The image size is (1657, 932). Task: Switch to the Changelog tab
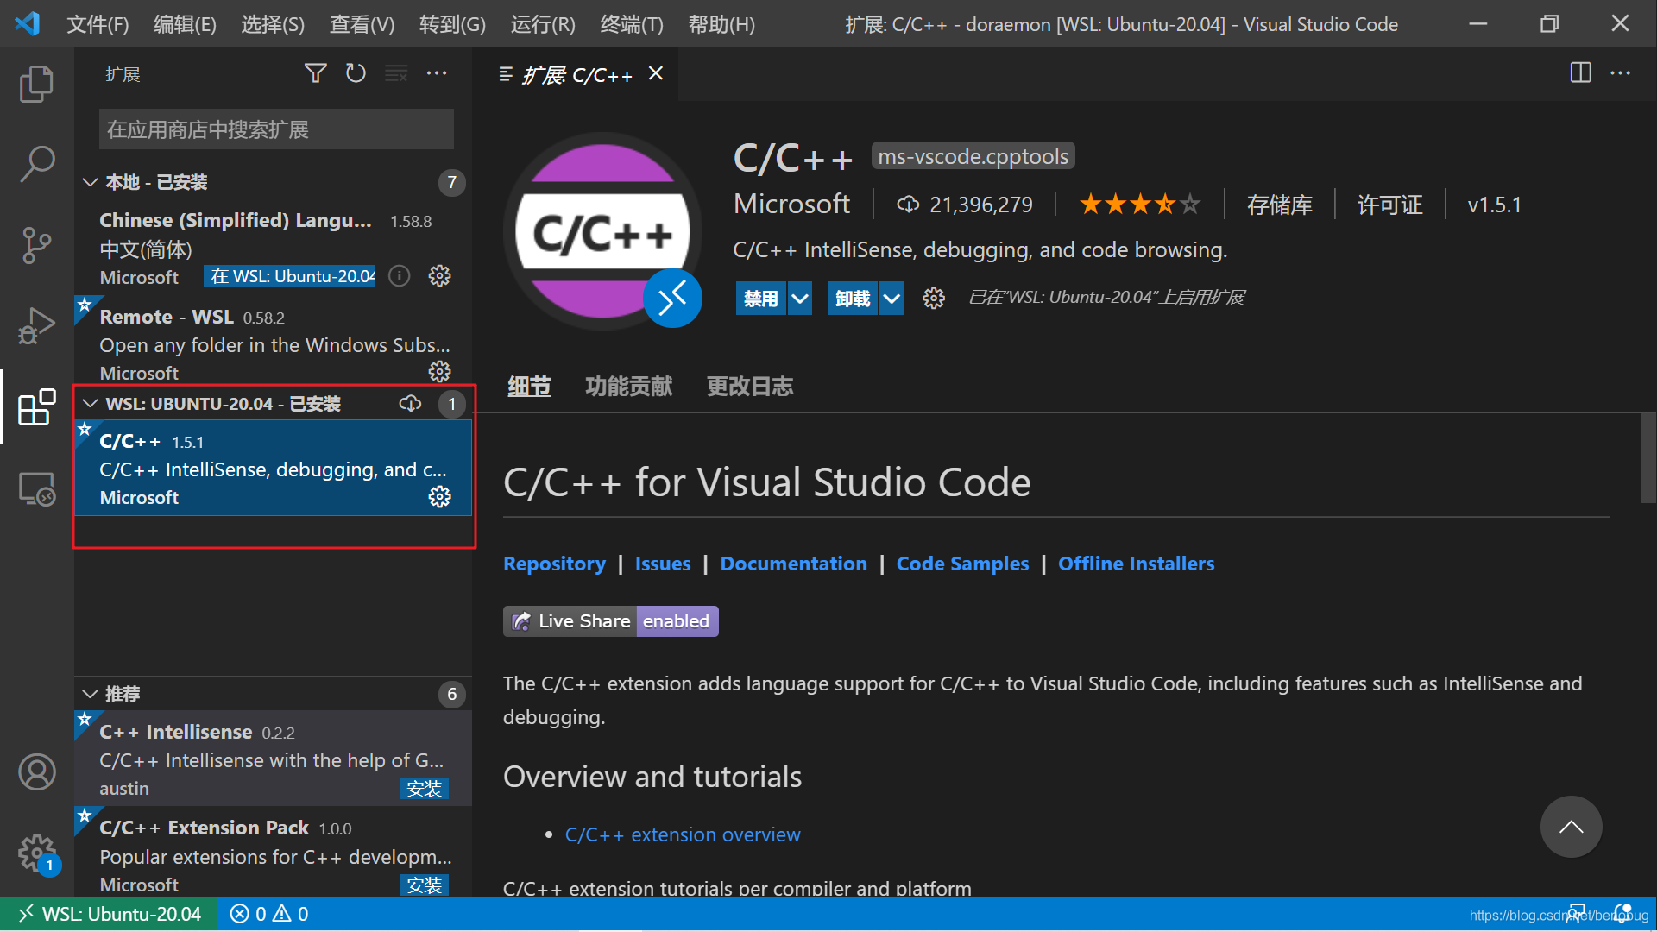[749, 387]
